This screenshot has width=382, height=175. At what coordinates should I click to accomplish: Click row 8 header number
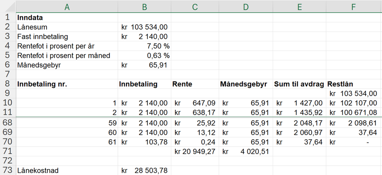tap(7, 84)
